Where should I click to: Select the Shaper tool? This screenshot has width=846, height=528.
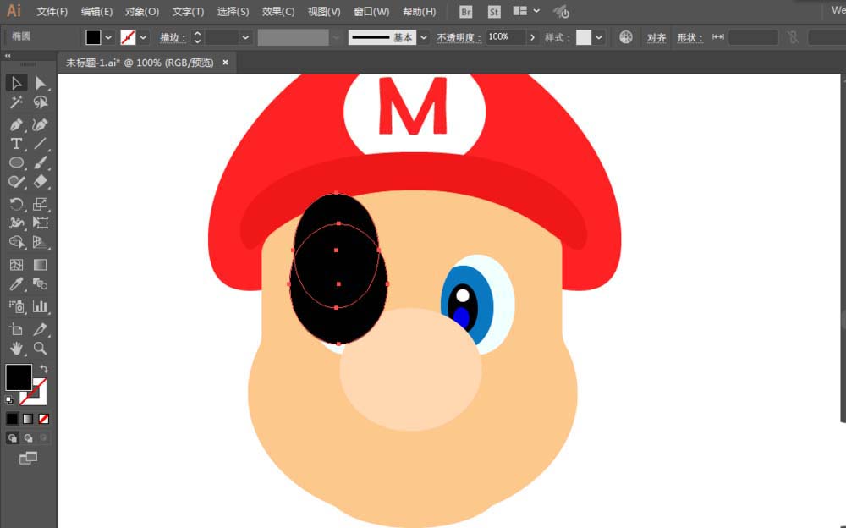[16, 181]
